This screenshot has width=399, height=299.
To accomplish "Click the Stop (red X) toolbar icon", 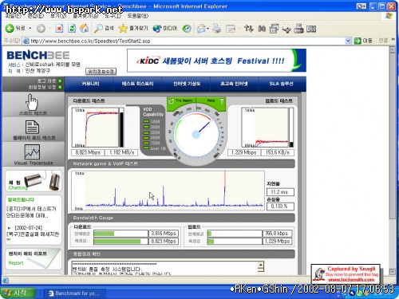I will [59, 29].
